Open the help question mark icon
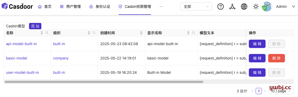 [x=220, y=7]
